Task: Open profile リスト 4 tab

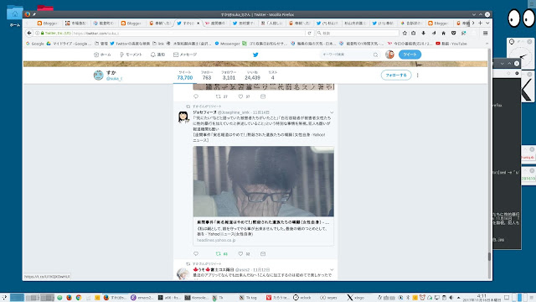Action: click(273, 75)
